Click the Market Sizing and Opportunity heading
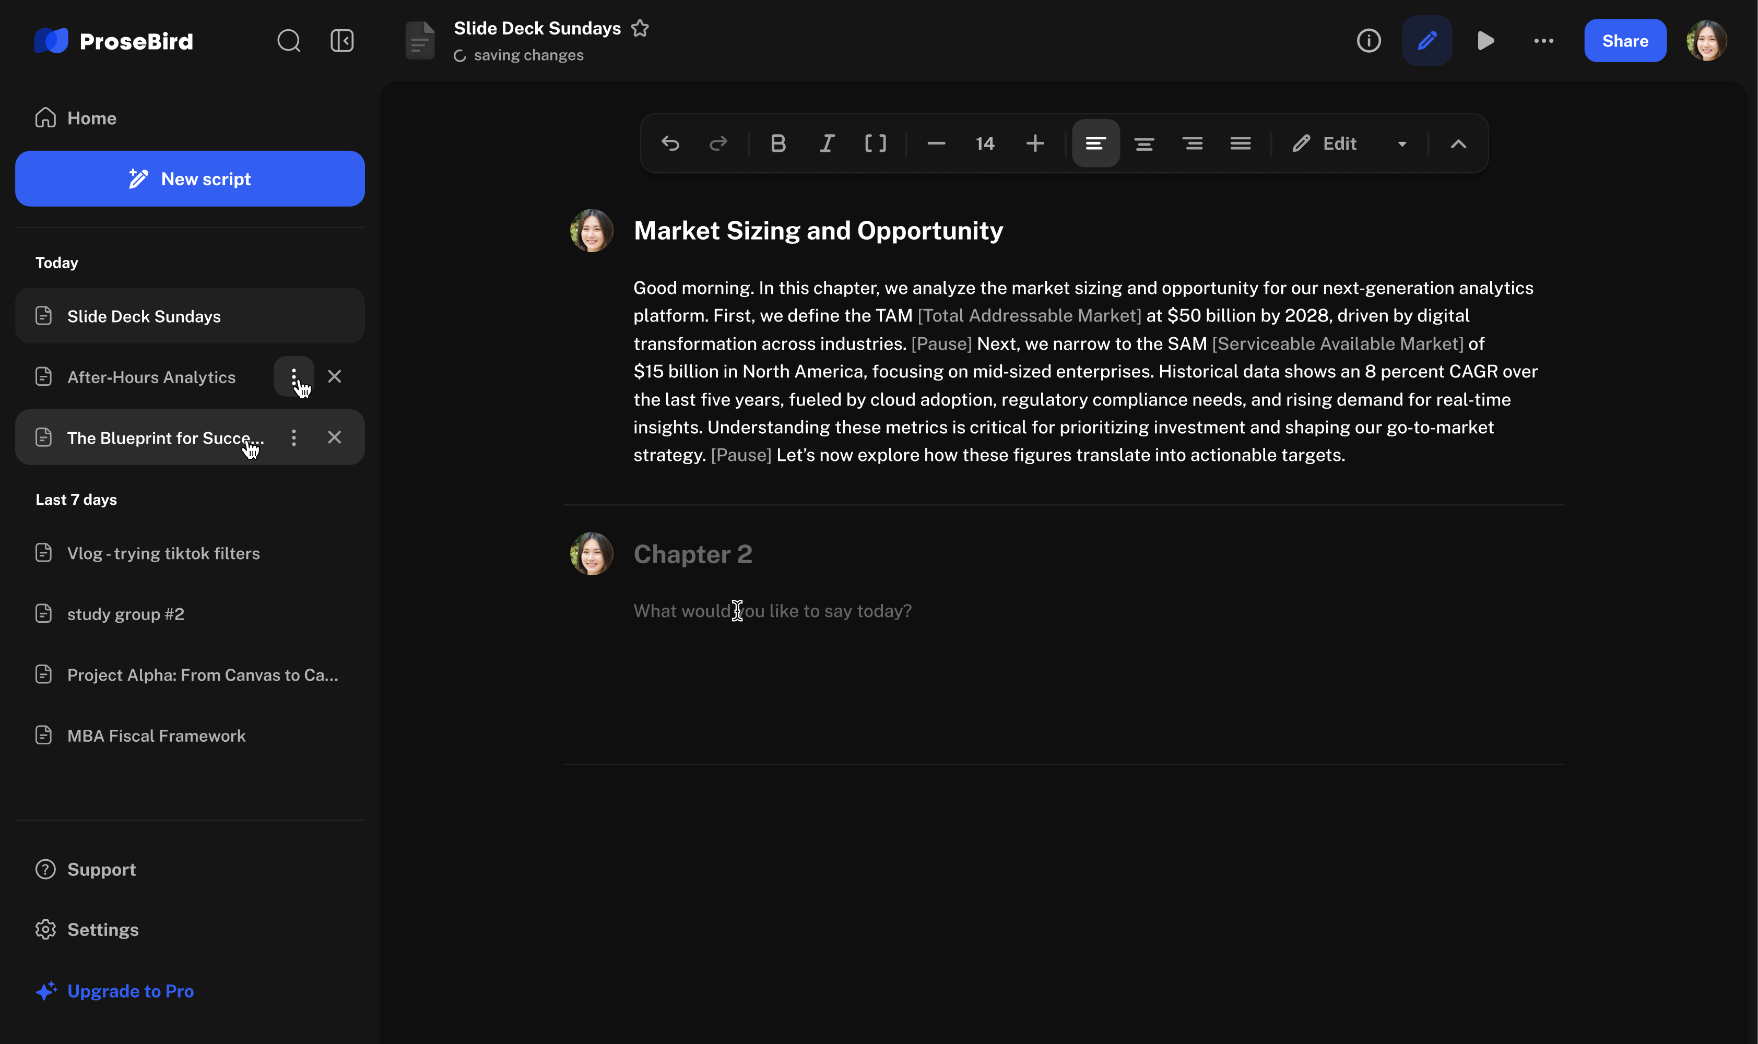1758x1044 pixels. click(x=818, y=231)
